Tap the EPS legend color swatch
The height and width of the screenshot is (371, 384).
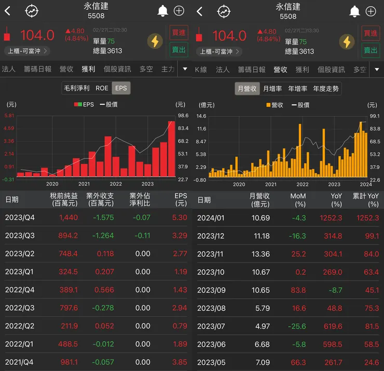click(x=78, y=105)
